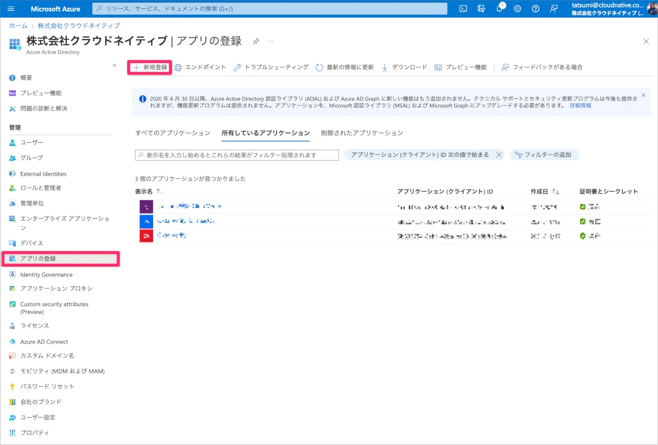Switch to すべてのアプリケーション tab

click(x=173, y=133)
